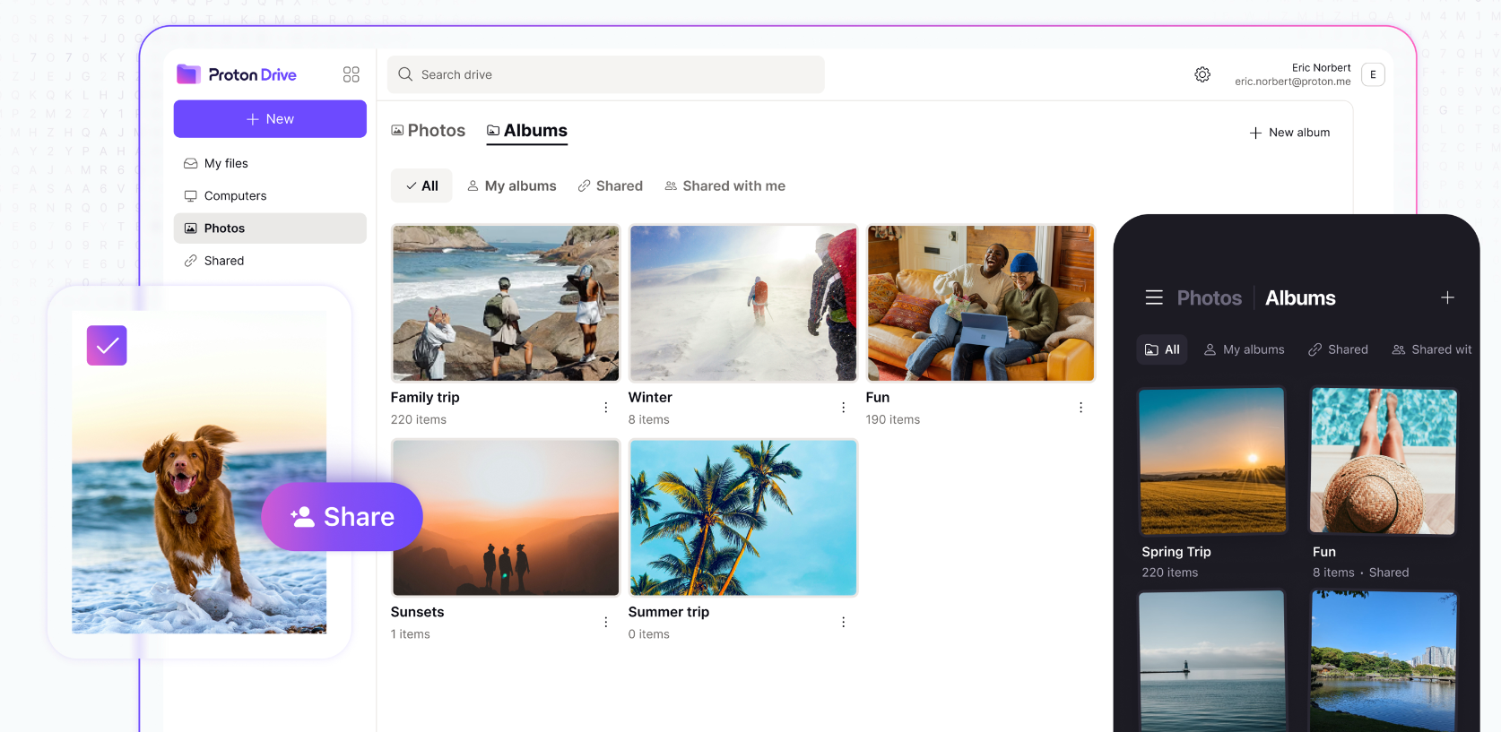Open Winter album options menu
Image resolution: width=1501 pixels, height=732 pixels.
(x=844, y=408)
